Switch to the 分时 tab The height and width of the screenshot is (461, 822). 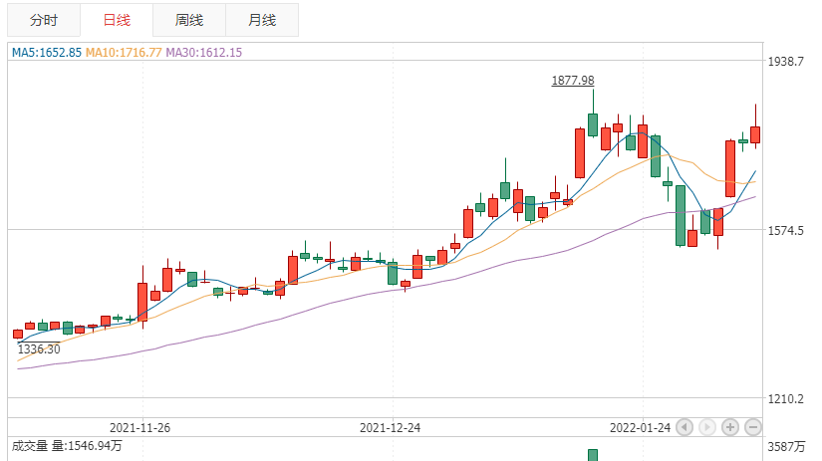(x=44, y=20)
